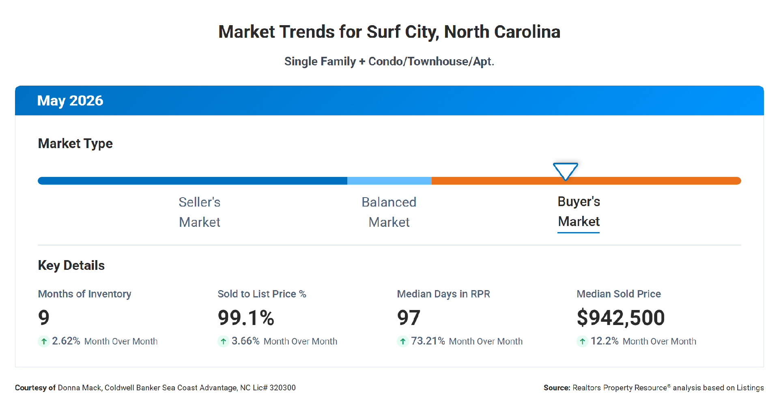Click the dark blue seller's segment of the bar
The height and width of the screenshot is (409, 779).
pyautogui.click(x=192, y=181)
